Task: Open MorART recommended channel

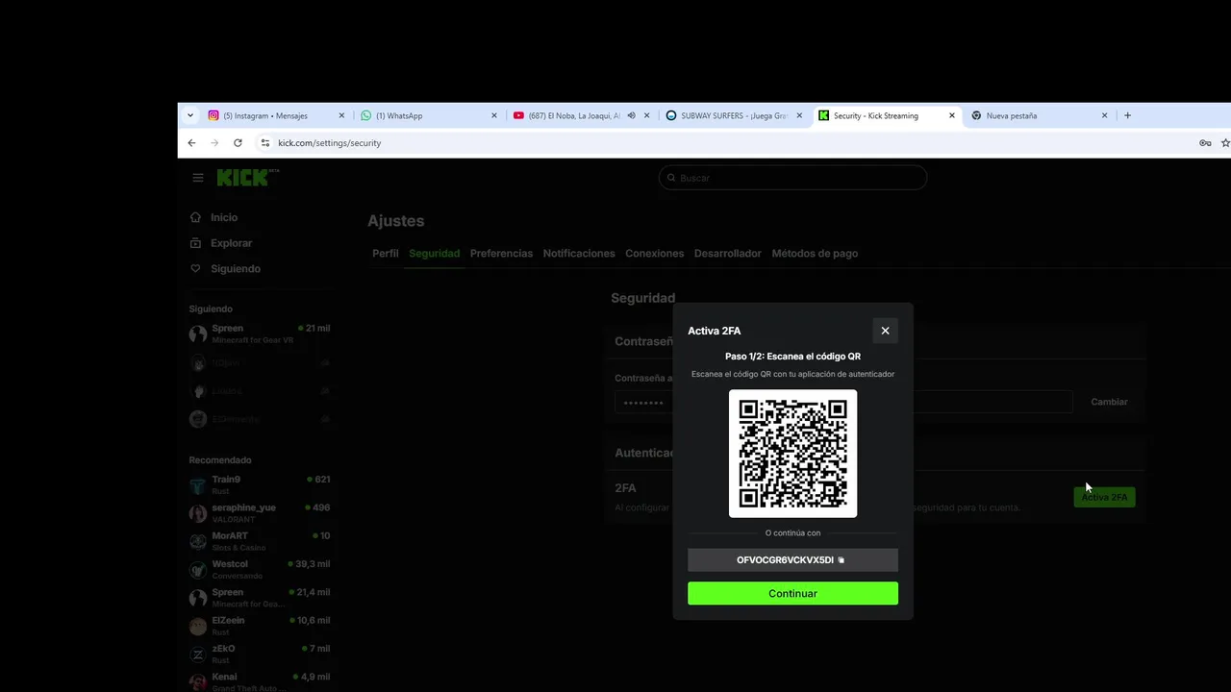Action: point(260,541)
